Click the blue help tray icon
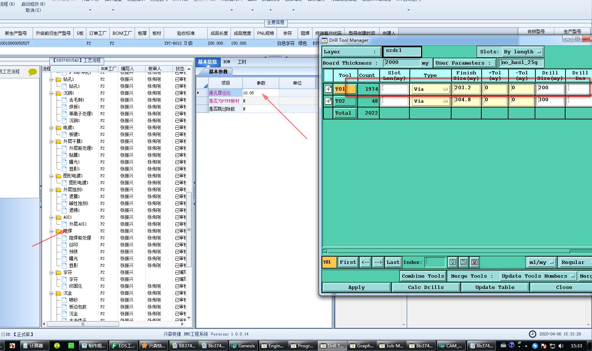The height and width of the screenshot is (351, 592). tap(511, 345)
